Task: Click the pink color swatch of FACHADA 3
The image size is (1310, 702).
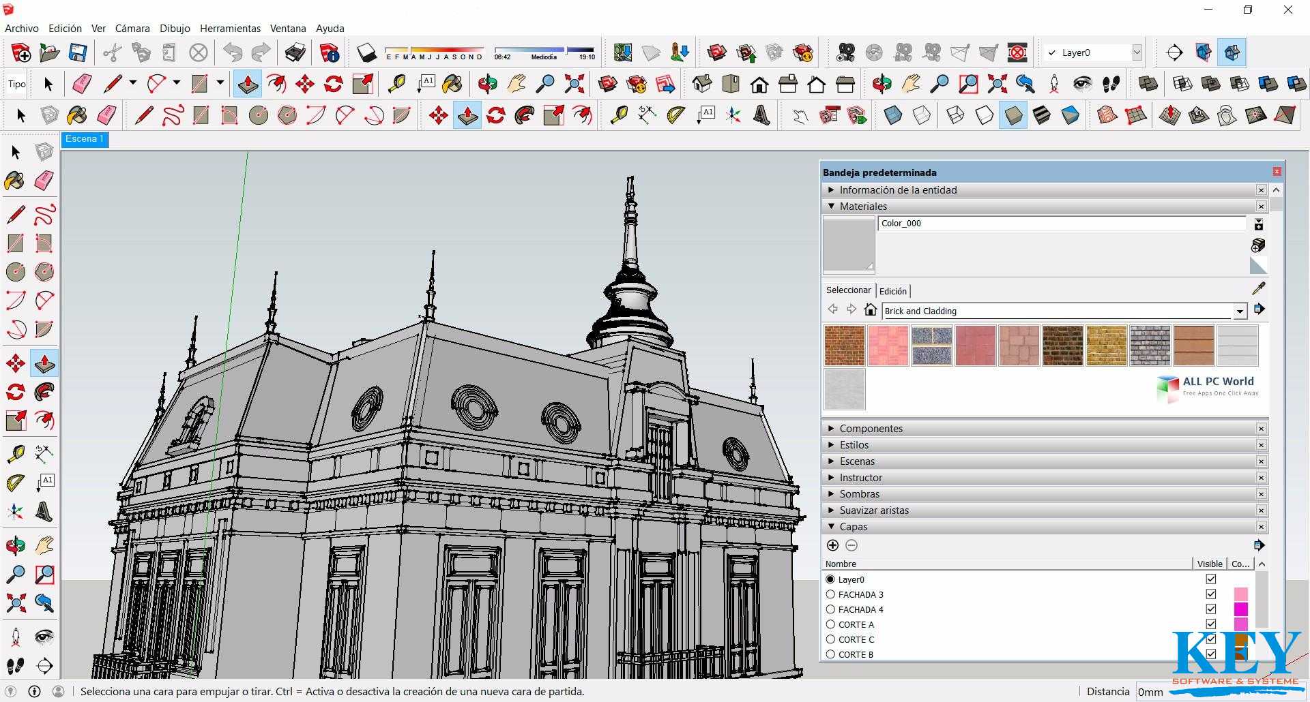Action: pos(1240,594)
